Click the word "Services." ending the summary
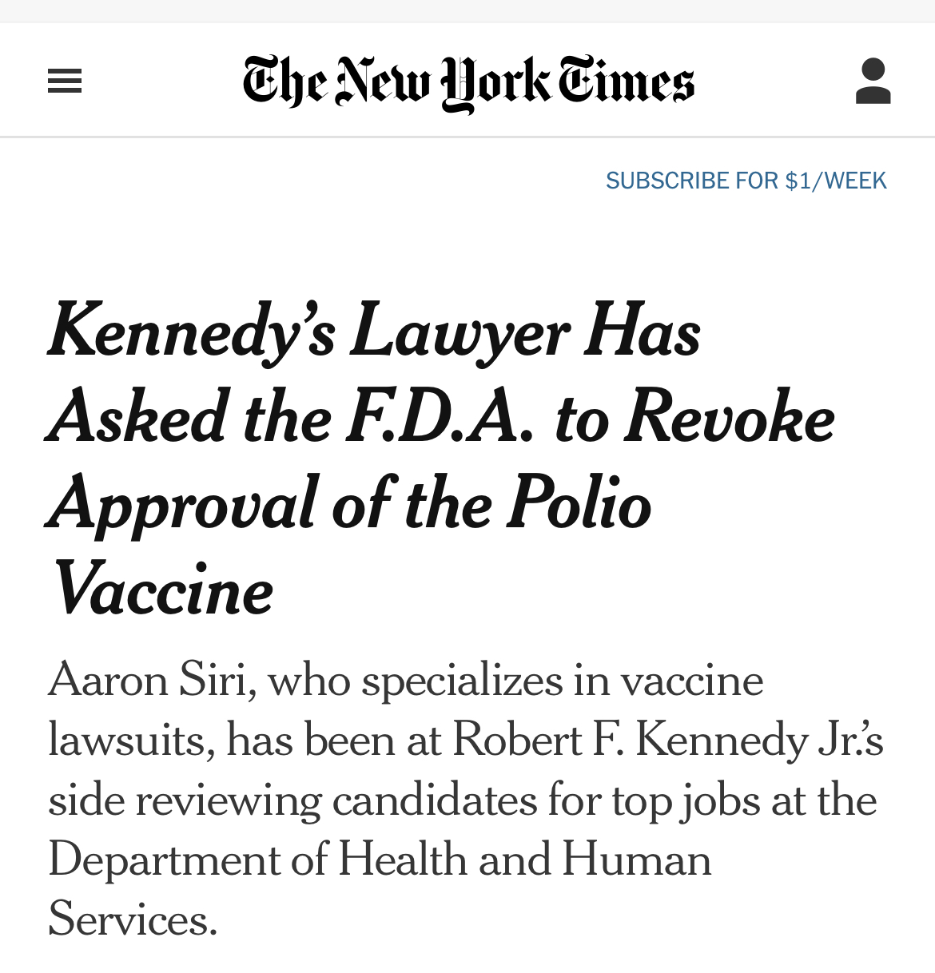Screen dimensions: 935x973 pyautogui.click(x=133, y=919)
